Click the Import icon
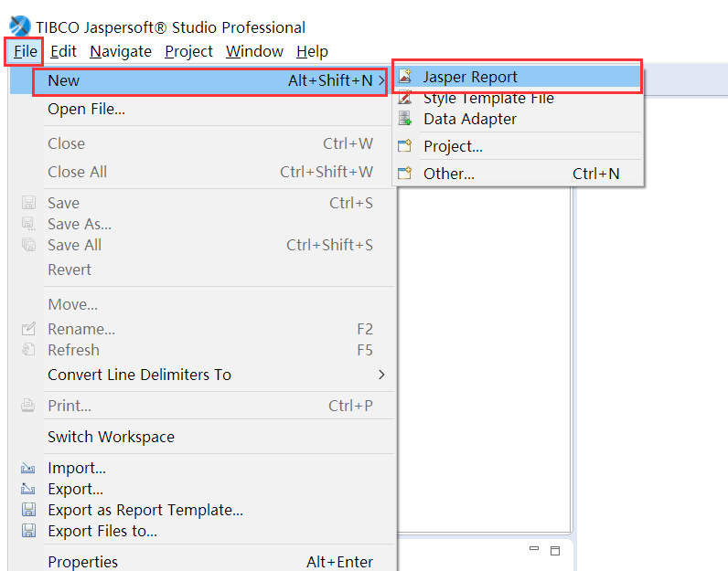Image resolution: width=728 pixels, height=571 pixels. click(x=27, y=469)
